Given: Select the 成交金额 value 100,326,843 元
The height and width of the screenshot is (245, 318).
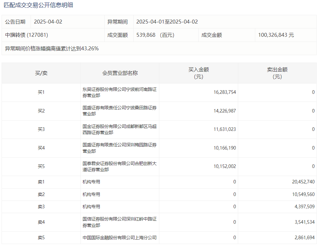Looking at the screenshot, I should [x=276, y=35].
